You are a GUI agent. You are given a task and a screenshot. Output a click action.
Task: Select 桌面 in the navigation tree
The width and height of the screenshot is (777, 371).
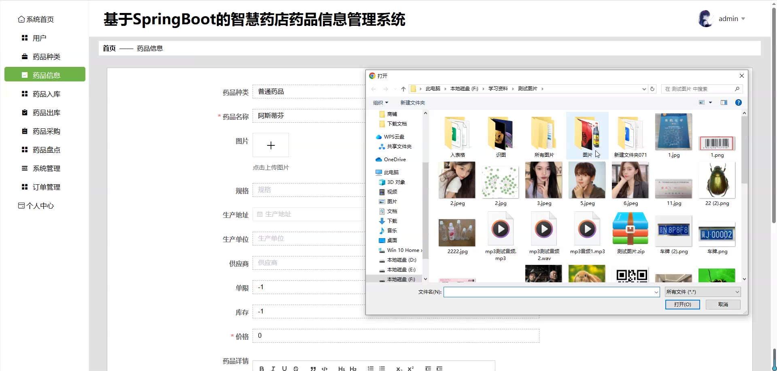(392, 241)
